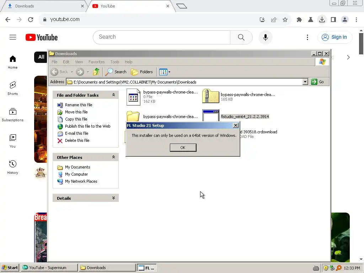This screenshot has width=364, height=273.
Task: Open the Help menu in Downloads window
Action: click(x=128, y=62)
